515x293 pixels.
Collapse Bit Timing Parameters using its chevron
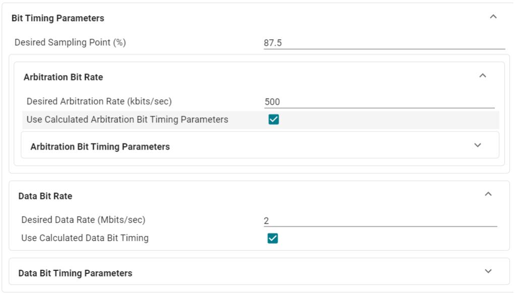tap(493, 17)
